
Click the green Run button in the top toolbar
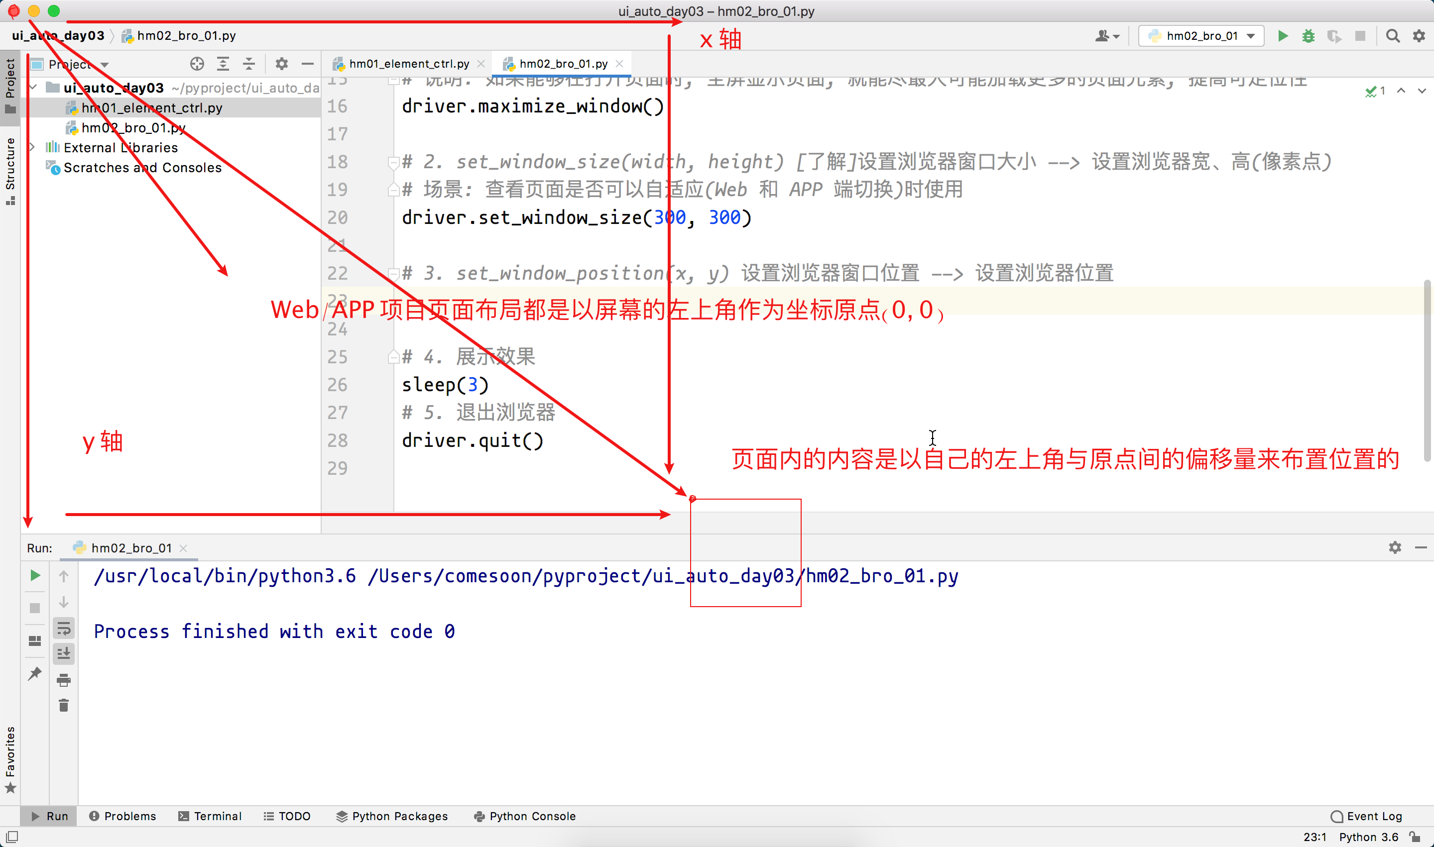1283,36
